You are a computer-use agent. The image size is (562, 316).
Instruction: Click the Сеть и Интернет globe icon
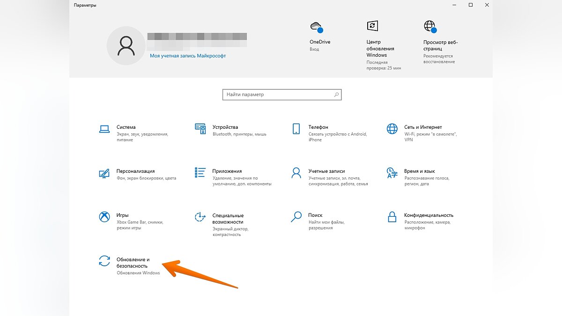(392, 129)
